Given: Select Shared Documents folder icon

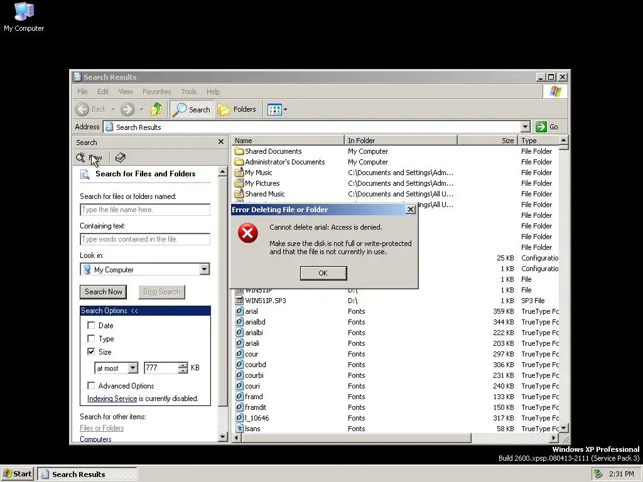Looking at the screenshot, I should 239,151.
